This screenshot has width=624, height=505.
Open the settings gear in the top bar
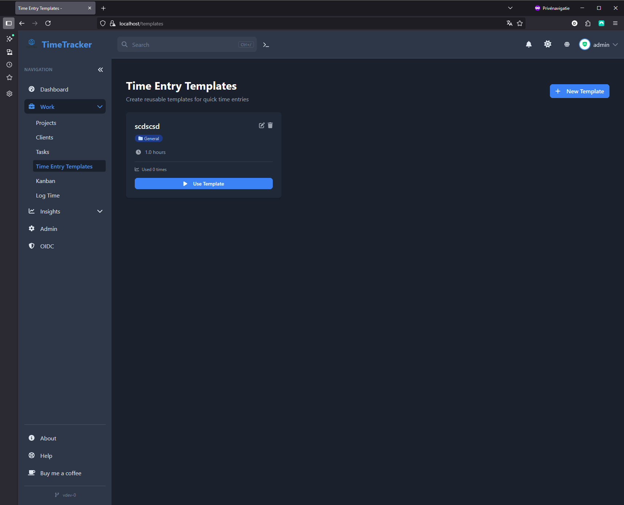(548, 44)
